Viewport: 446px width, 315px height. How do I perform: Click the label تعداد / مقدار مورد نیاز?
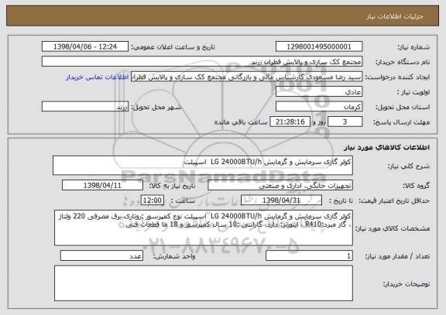[x=397, y=256]
